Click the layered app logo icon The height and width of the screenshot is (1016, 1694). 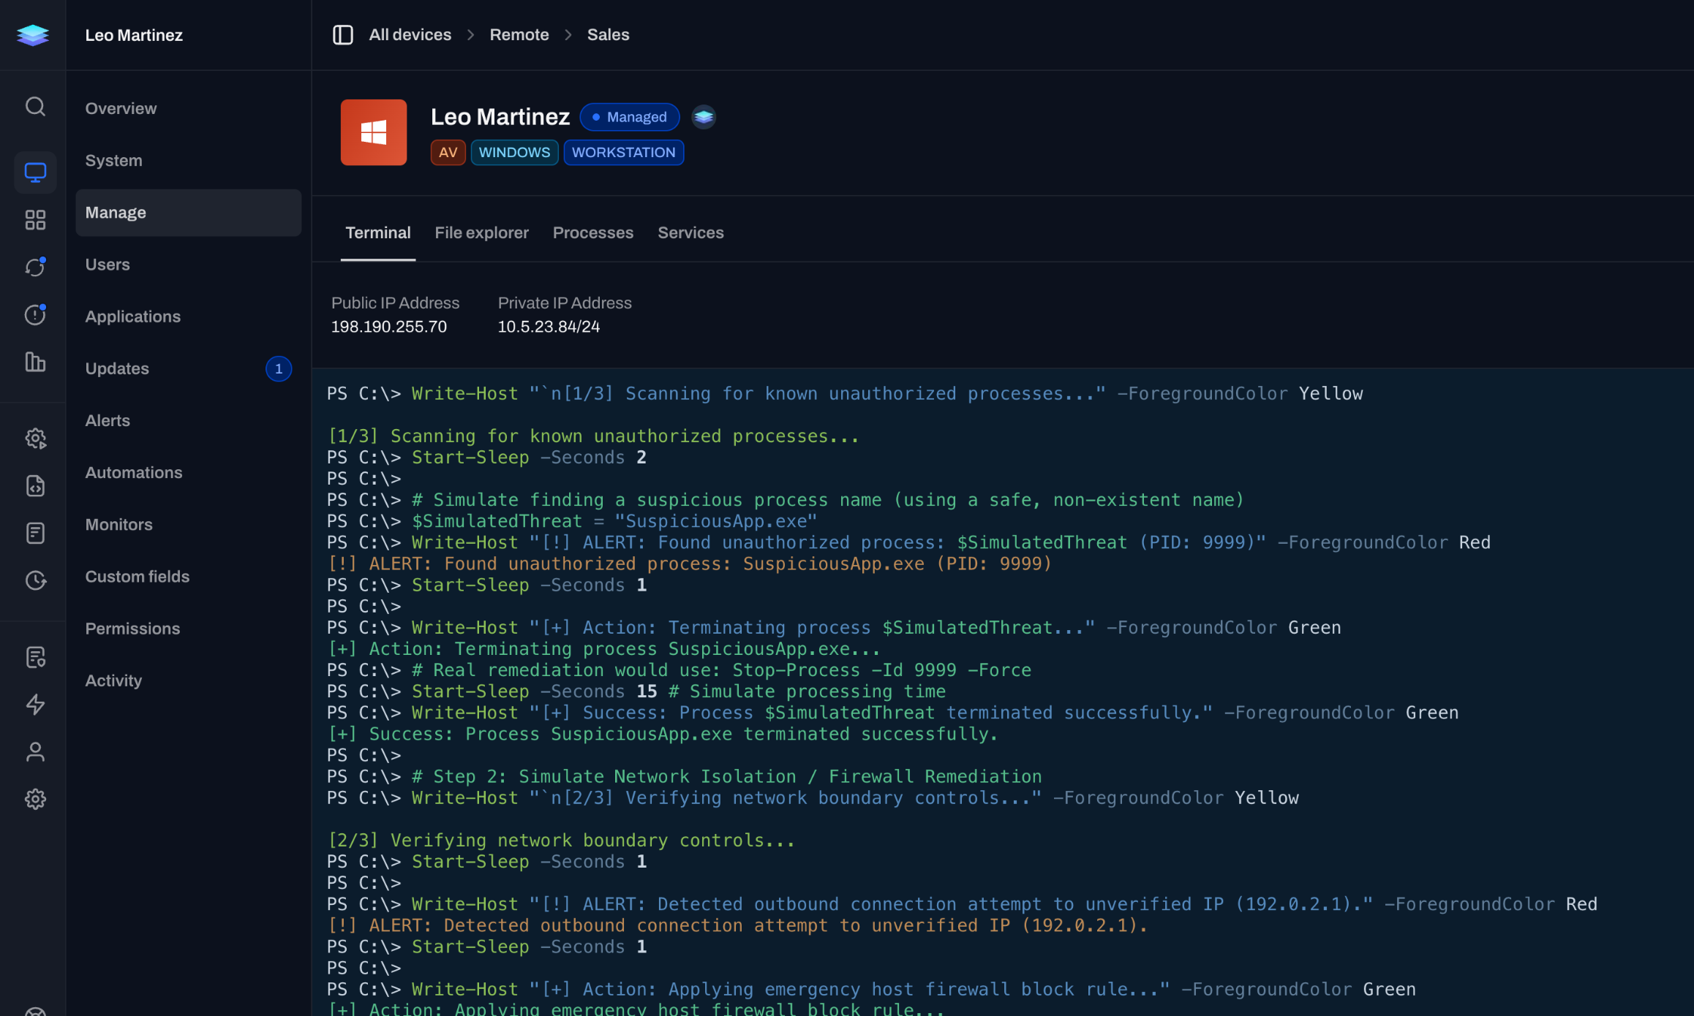pos(33,34)
